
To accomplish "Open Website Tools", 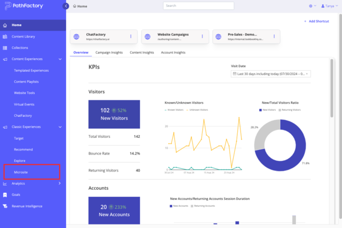I will click(x=25, y=93).
